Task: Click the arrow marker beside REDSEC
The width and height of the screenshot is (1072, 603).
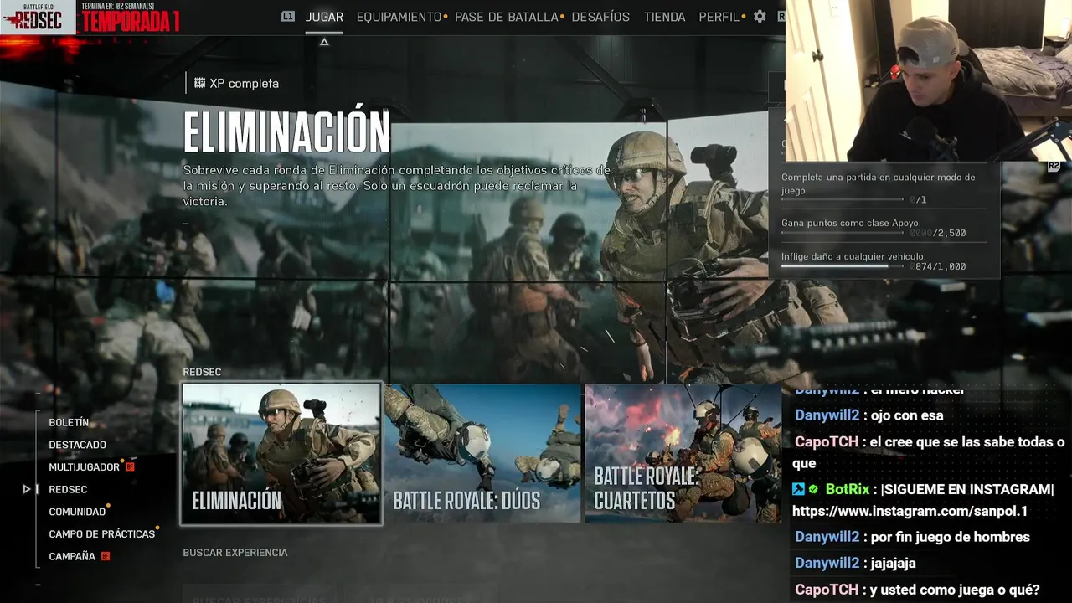Action: click(x=27, y=489)
